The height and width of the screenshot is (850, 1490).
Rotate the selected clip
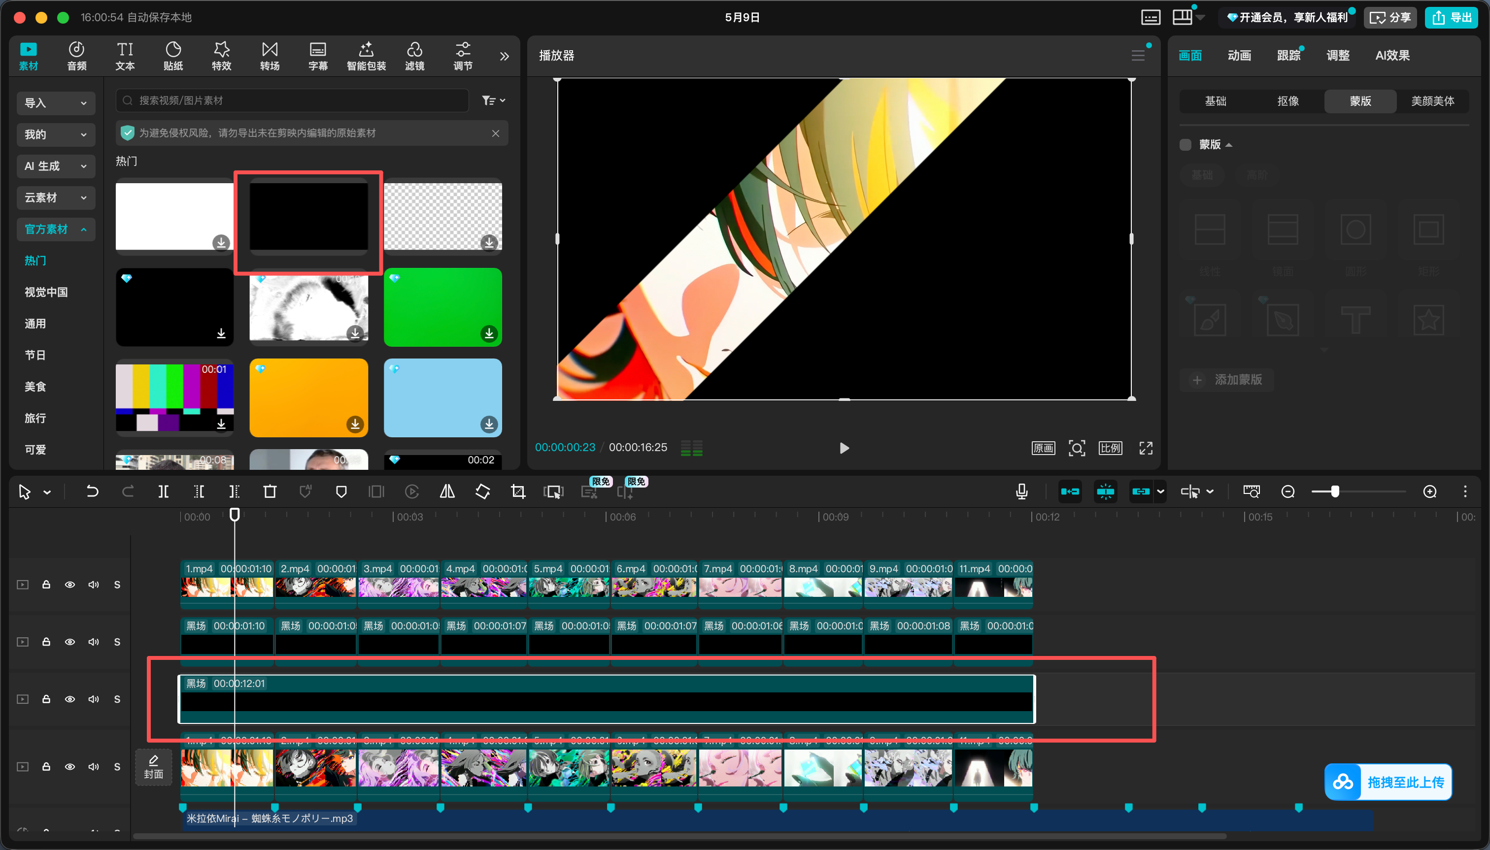482,491
